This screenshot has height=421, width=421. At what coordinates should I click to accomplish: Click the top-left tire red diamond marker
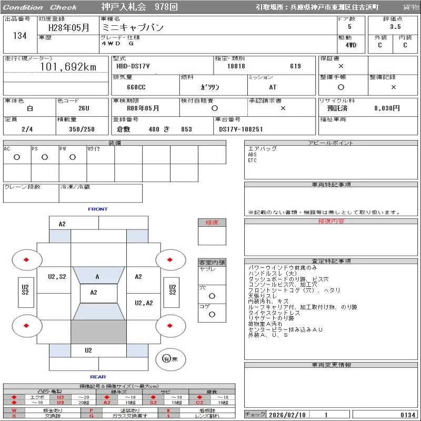pyautogui.click(x=26, y=259)
